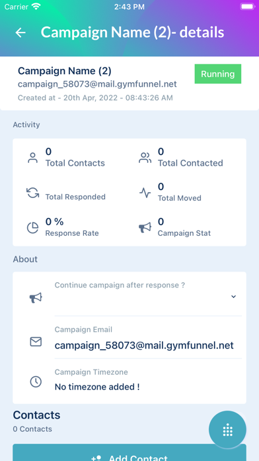Open the floating dial pad button
Image resolution: width=259 pixels, height=461 pixels.
coord(227,430)
